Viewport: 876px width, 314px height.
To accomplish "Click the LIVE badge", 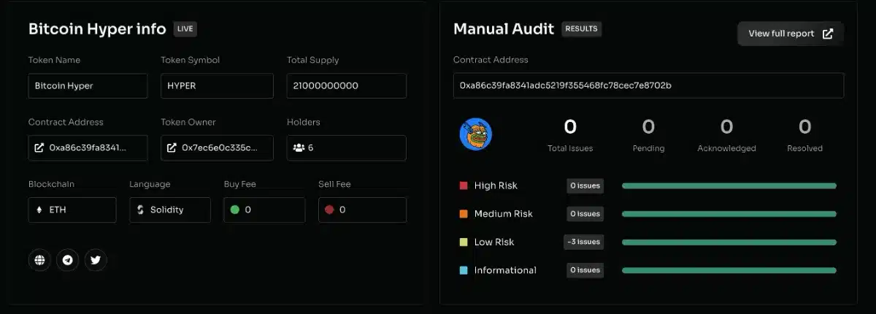I will tap(185, 29).
